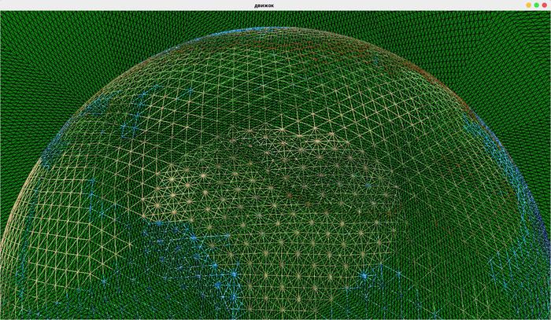Close the движок window with red button
The height and width of the screenshot is (320, 551).
(544, 5)
